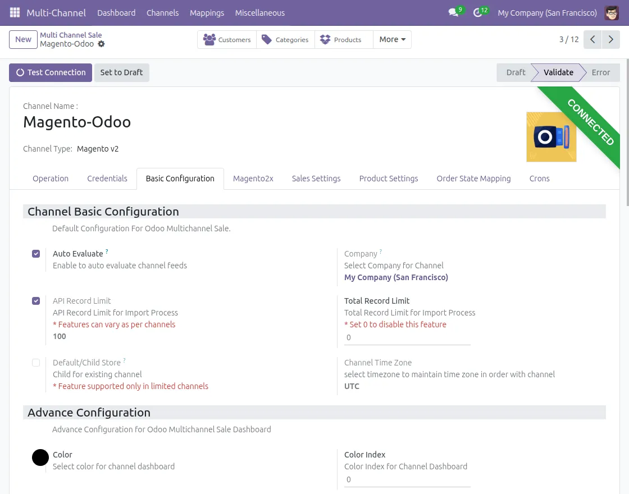
Task: Go to the previous record arrow
Action: point(592,39)
